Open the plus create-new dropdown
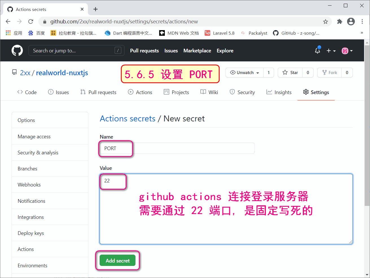This screenshot has width=370, height=278. [331, 51]
